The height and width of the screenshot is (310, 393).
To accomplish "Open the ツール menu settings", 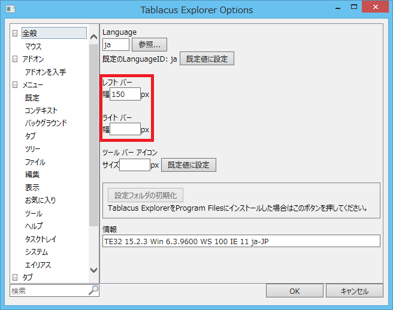I will 34,213.
